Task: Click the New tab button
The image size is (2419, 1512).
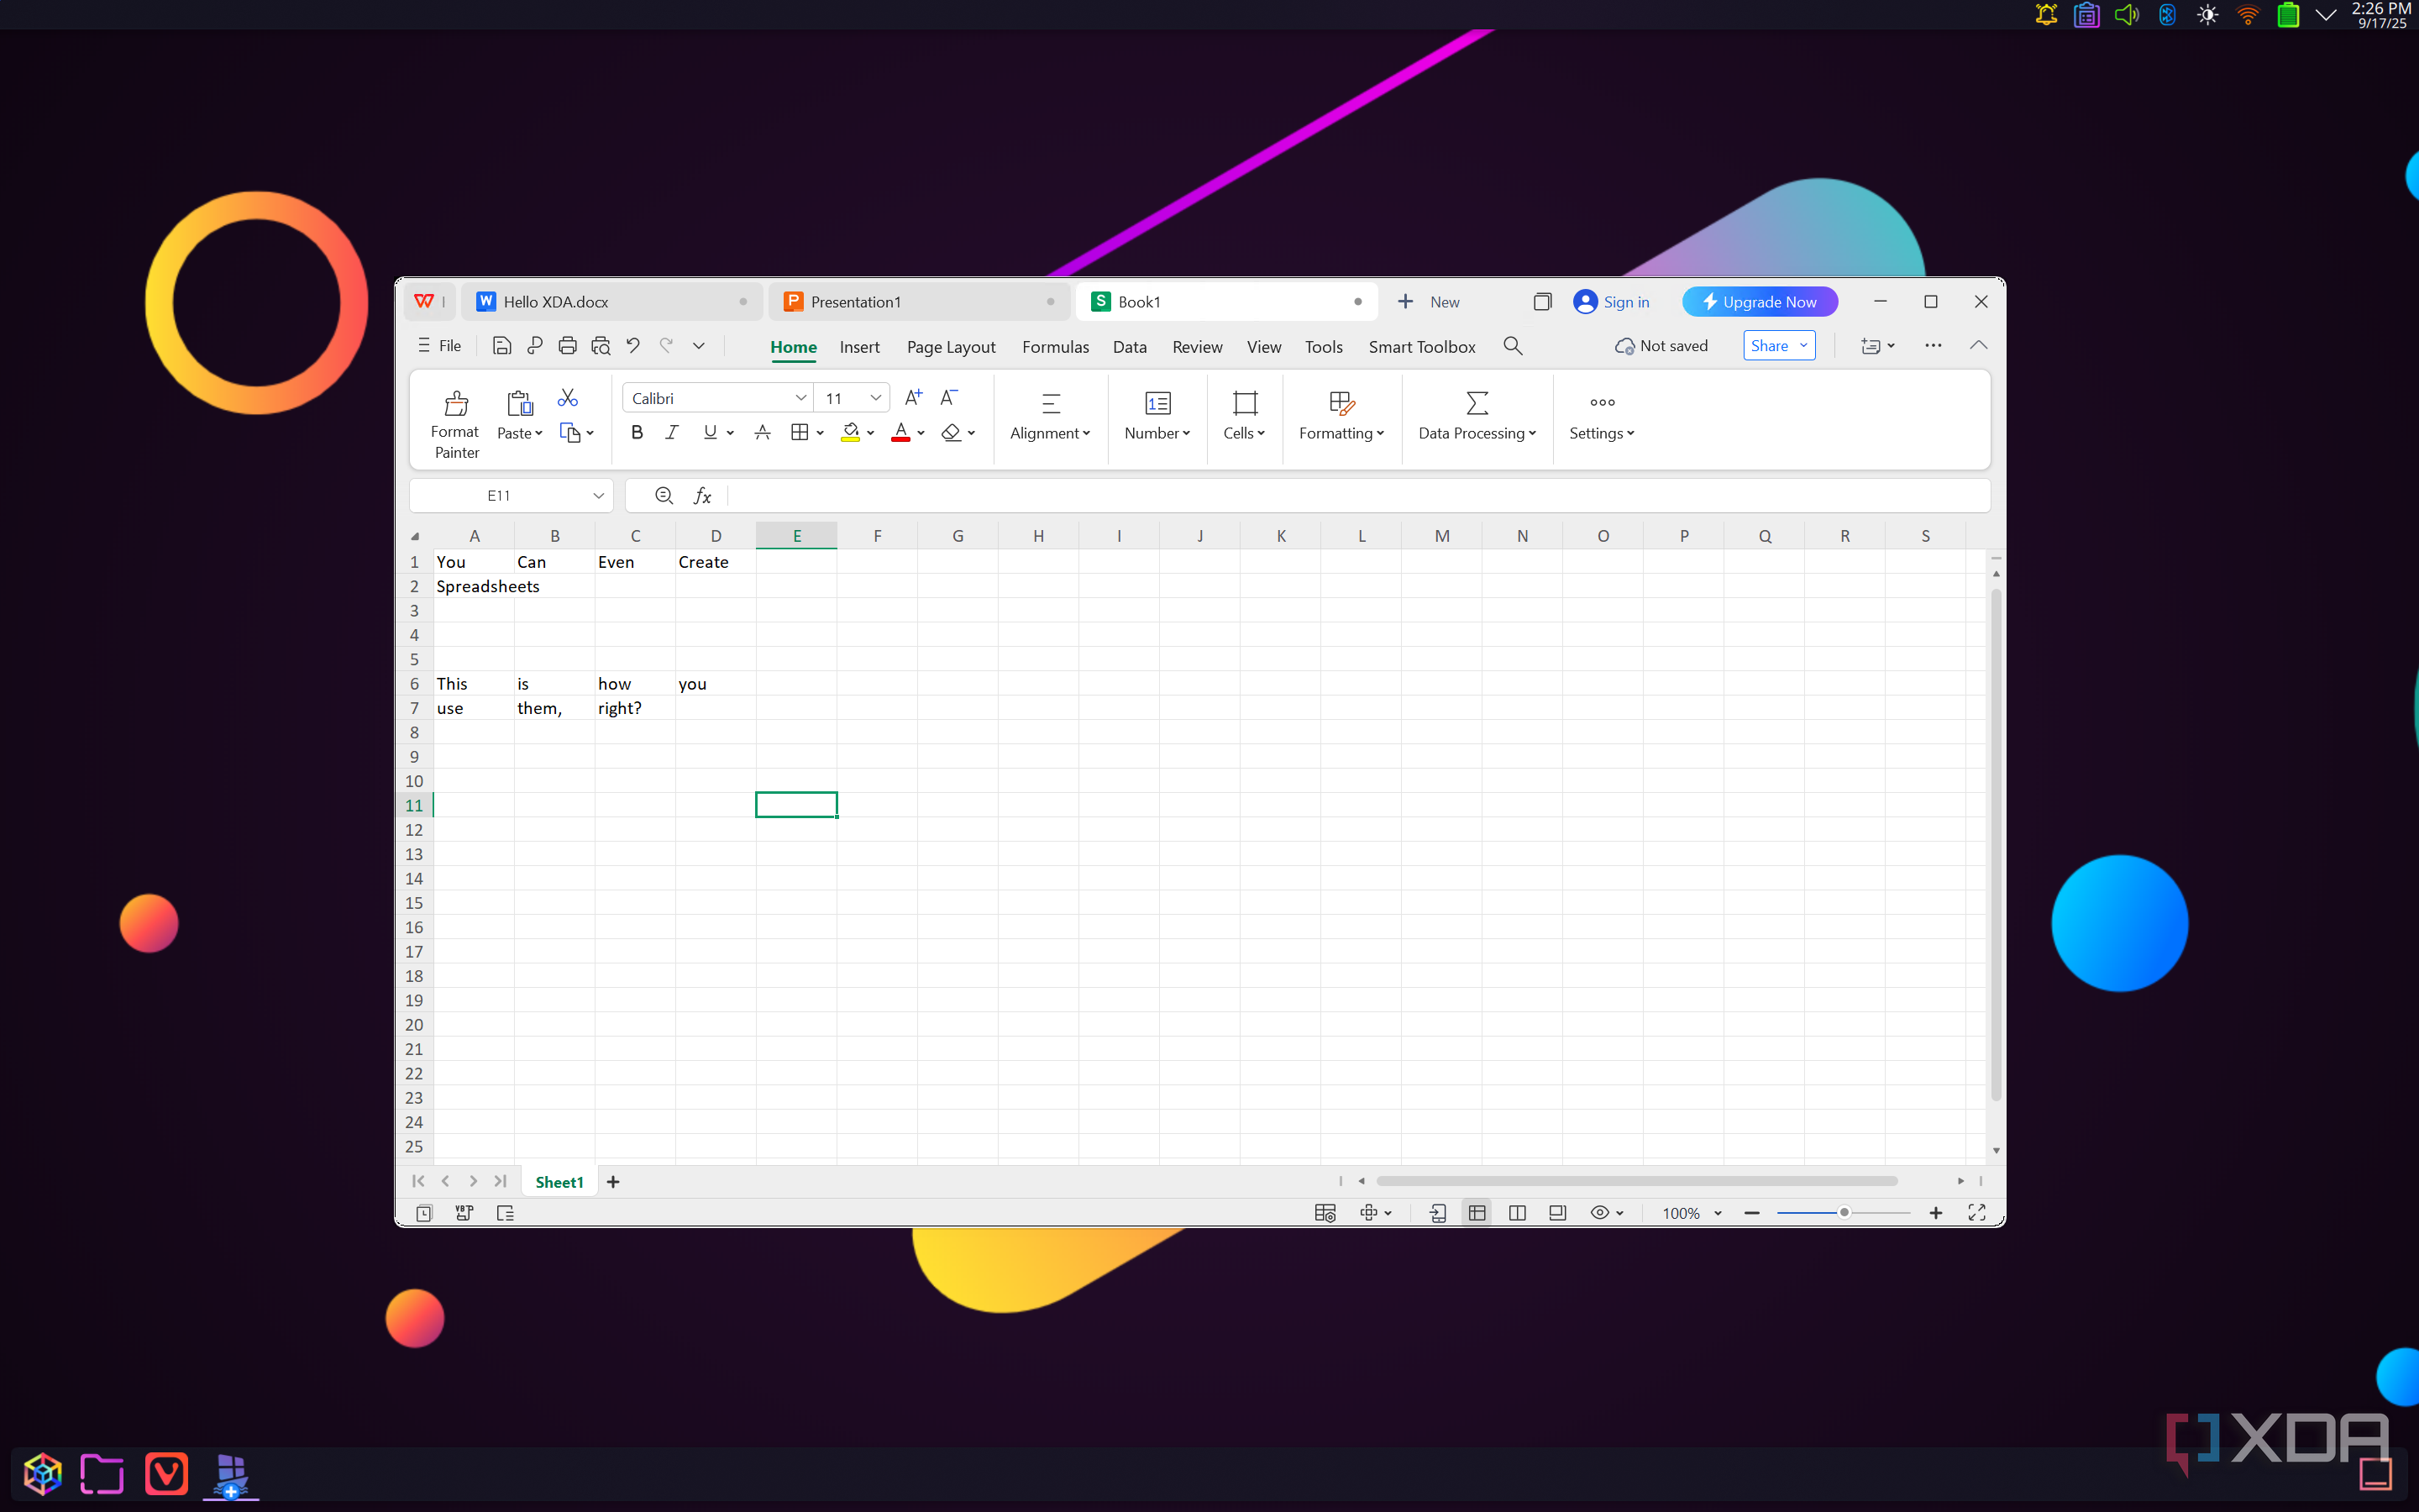Action: point(1429,302)
